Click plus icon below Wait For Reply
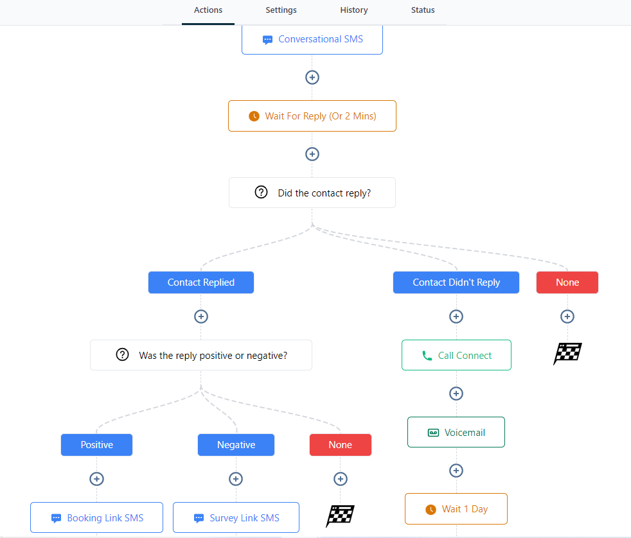This screenshot has width=631, height=538. point(312,154)
